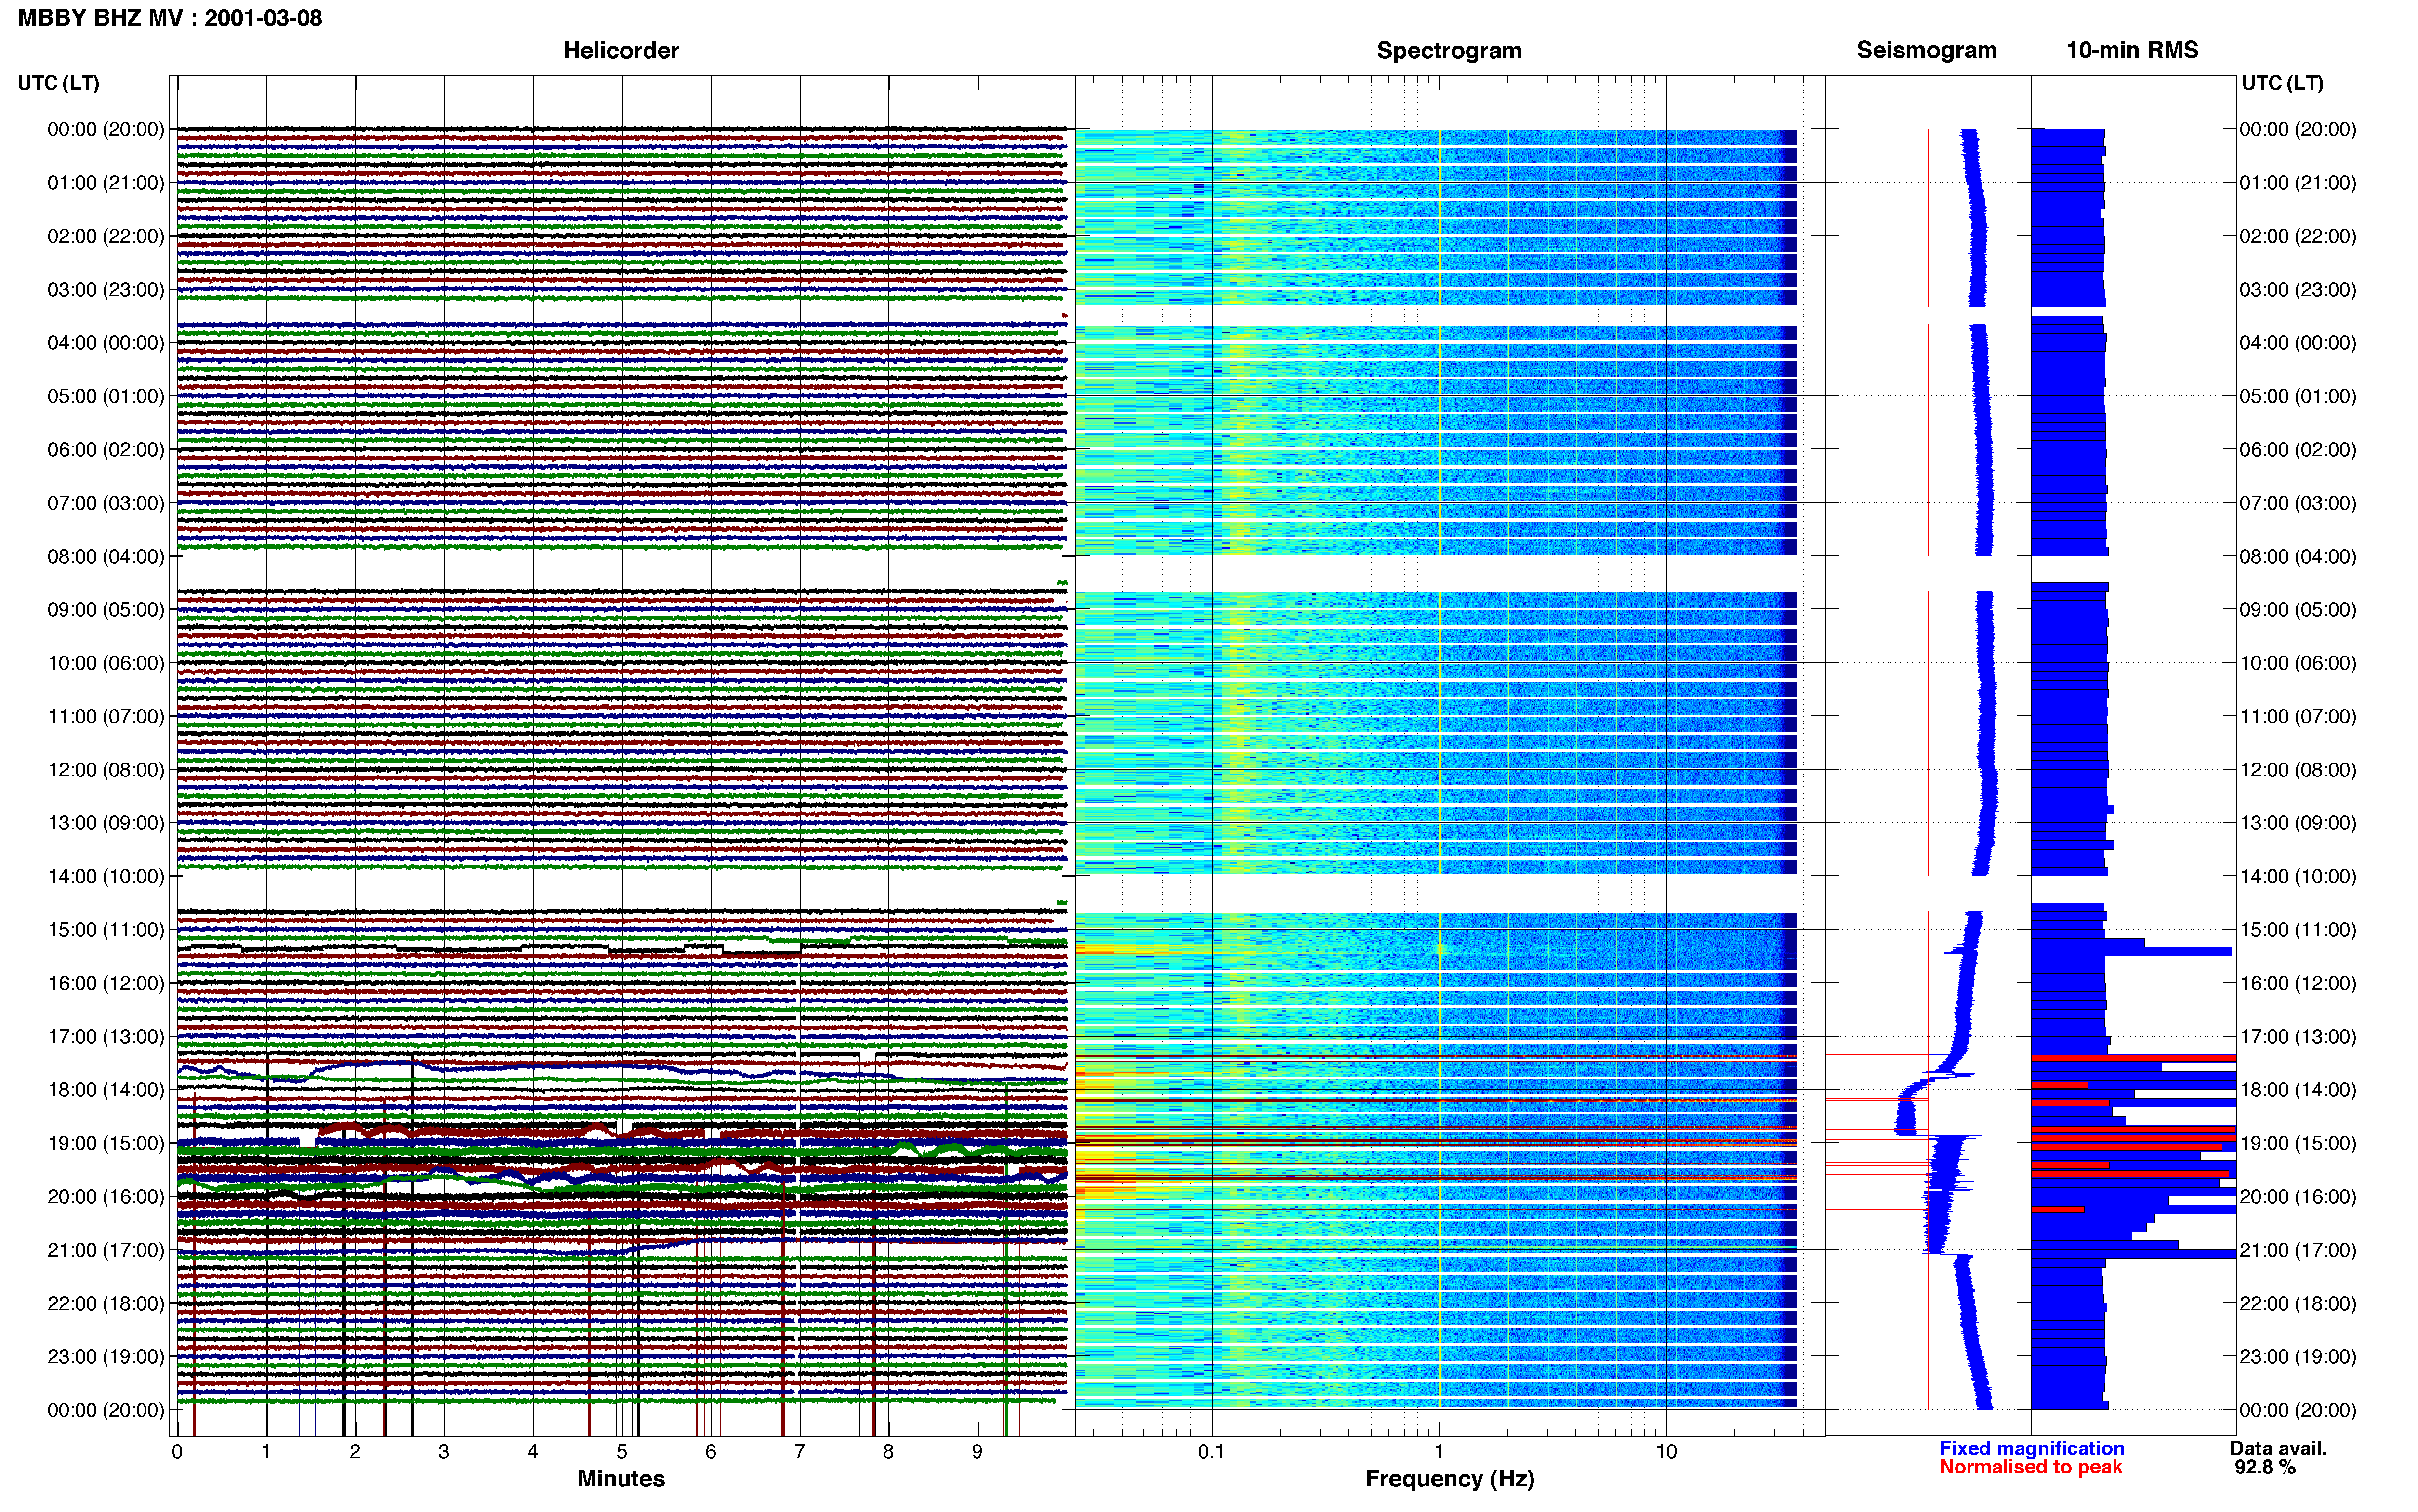2418x1512 pixels.
Task: Select "07:00 (03:00)" on the RMS-side time axis
Action: tap(2298, 503)
